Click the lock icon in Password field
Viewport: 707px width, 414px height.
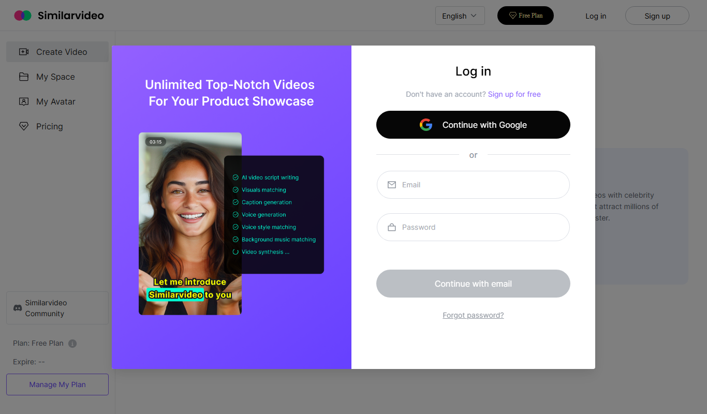point(392,227)
